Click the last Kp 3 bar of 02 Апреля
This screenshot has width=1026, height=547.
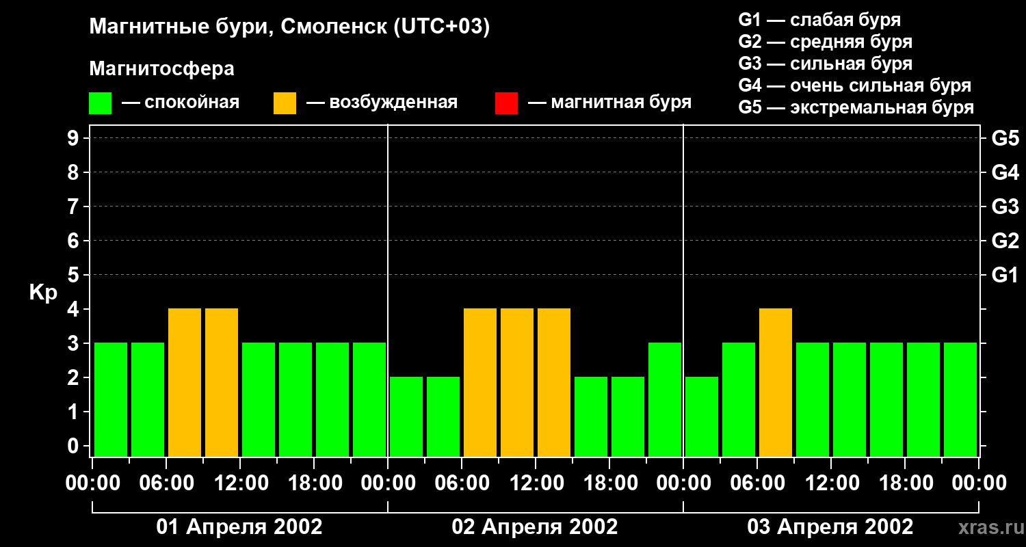pyautogui.click(x=665, y=399)
